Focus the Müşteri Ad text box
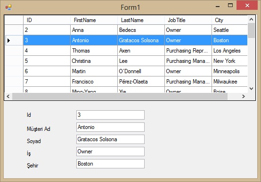The width and height of the screenshot is (261, 182). 110,127
